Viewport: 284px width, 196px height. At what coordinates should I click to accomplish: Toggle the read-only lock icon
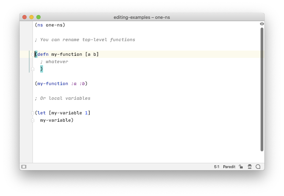241,167
